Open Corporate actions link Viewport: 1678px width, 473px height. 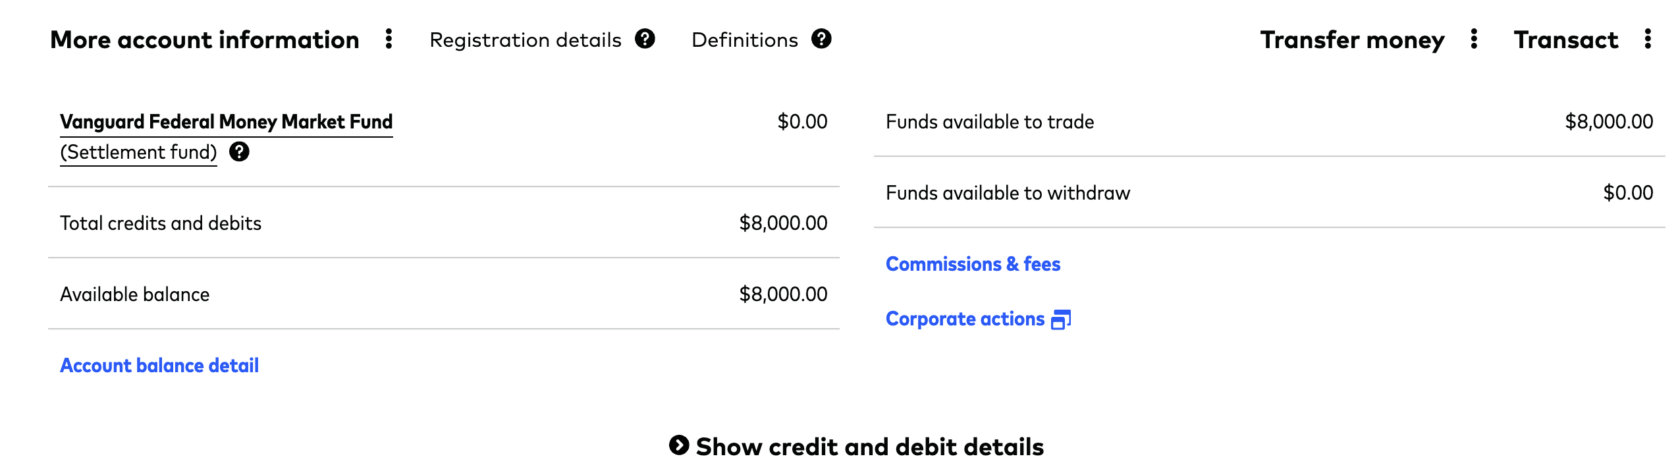click(965, 319)
